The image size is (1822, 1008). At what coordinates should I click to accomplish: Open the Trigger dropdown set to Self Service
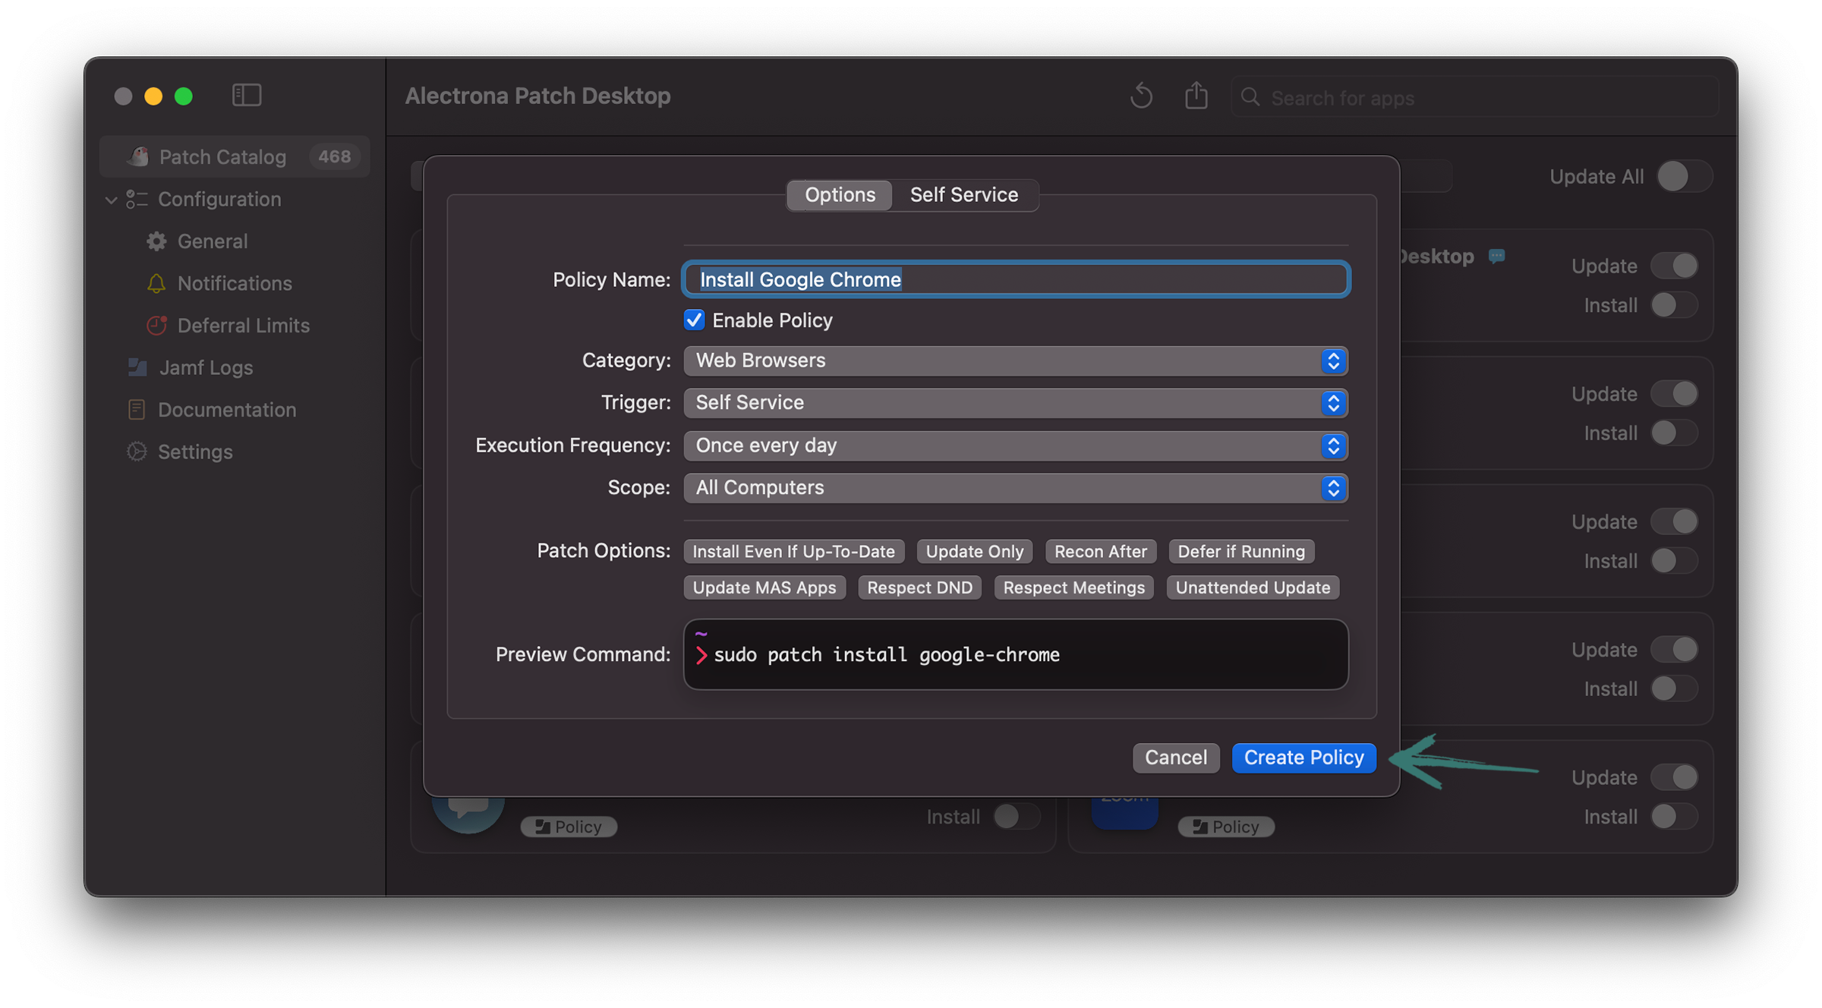[1015, 403]
